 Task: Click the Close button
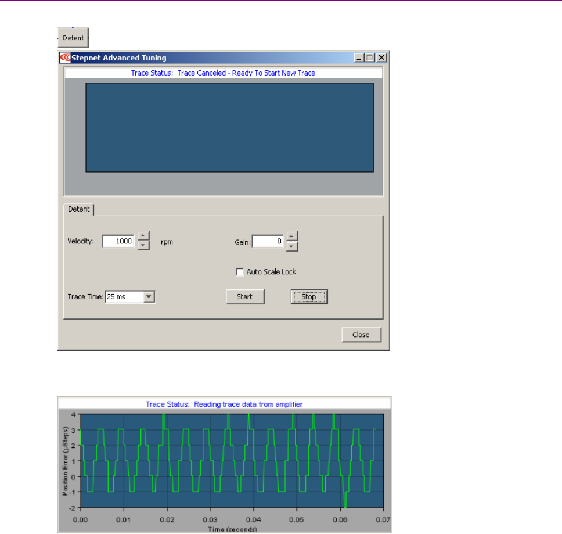(361, 335)
